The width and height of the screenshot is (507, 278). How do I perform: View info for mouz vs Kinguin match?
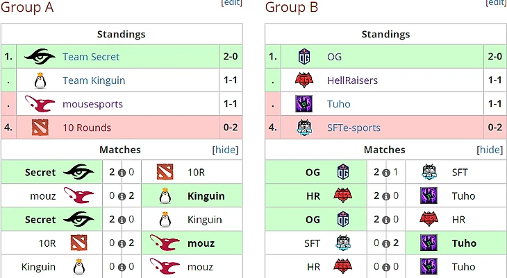coord(122,196)
